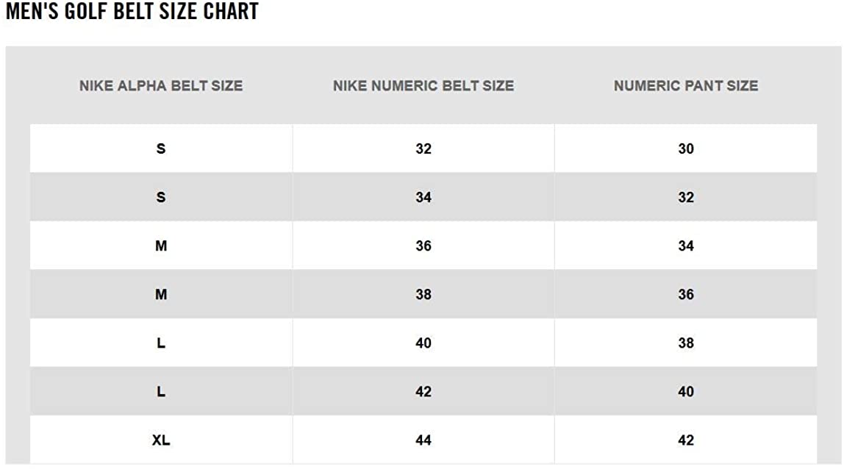Image resolution: width=844 pixels, height=469 pixels.
Task: Select the M cell in the belt size 38 row
Action: [x=161, y=294]
